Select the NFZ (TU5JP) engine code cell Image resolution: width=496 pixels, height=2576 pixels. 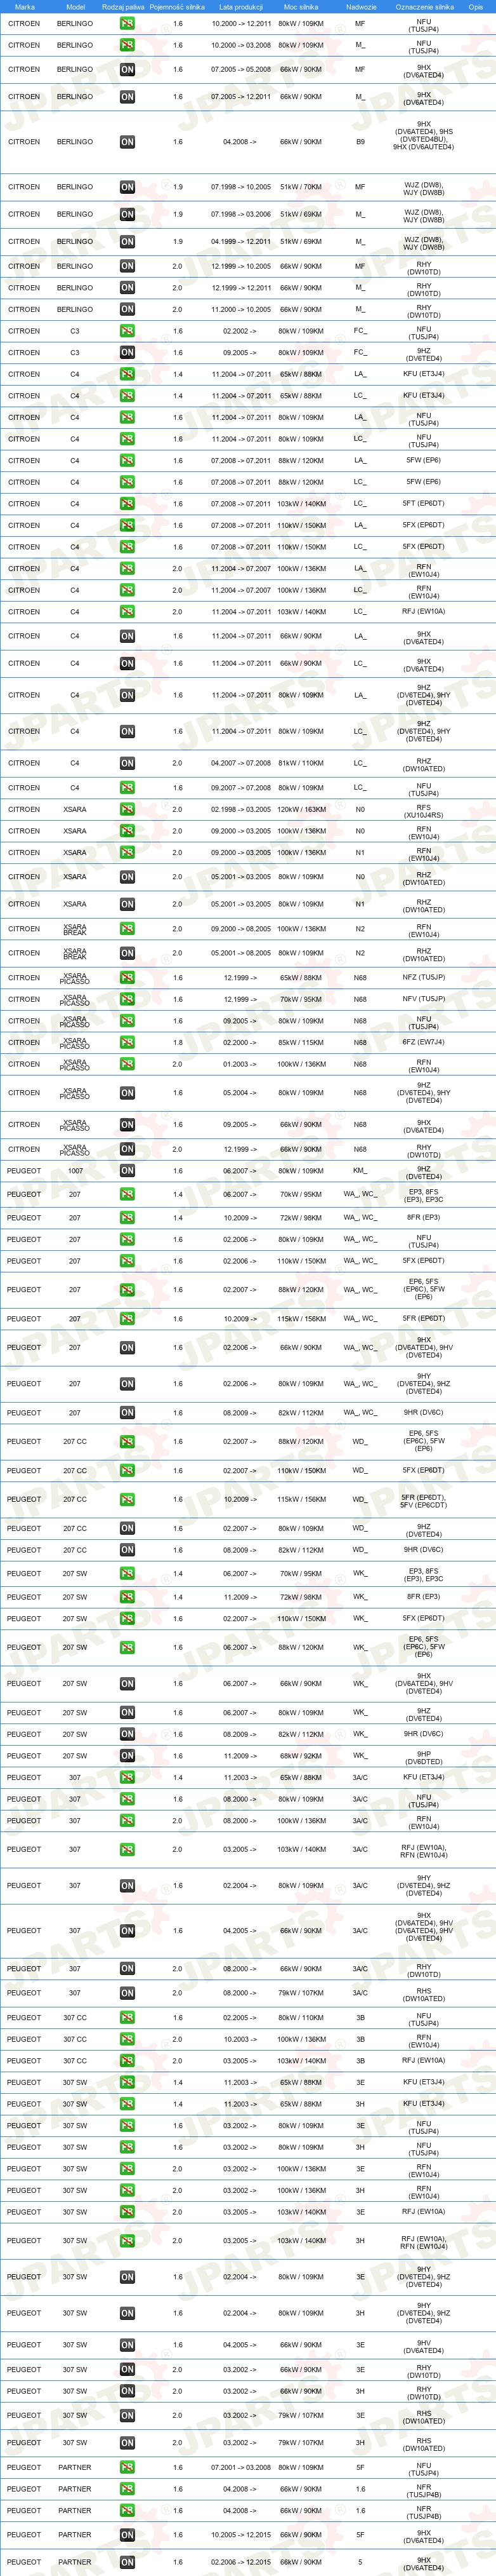click(424, 978)
